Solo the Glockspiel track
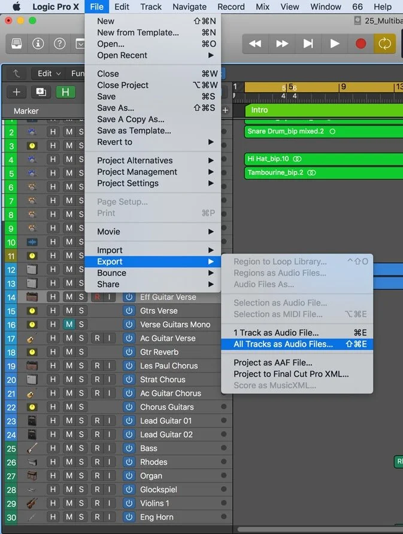The image size is (403, 534). tap(81, 489)
